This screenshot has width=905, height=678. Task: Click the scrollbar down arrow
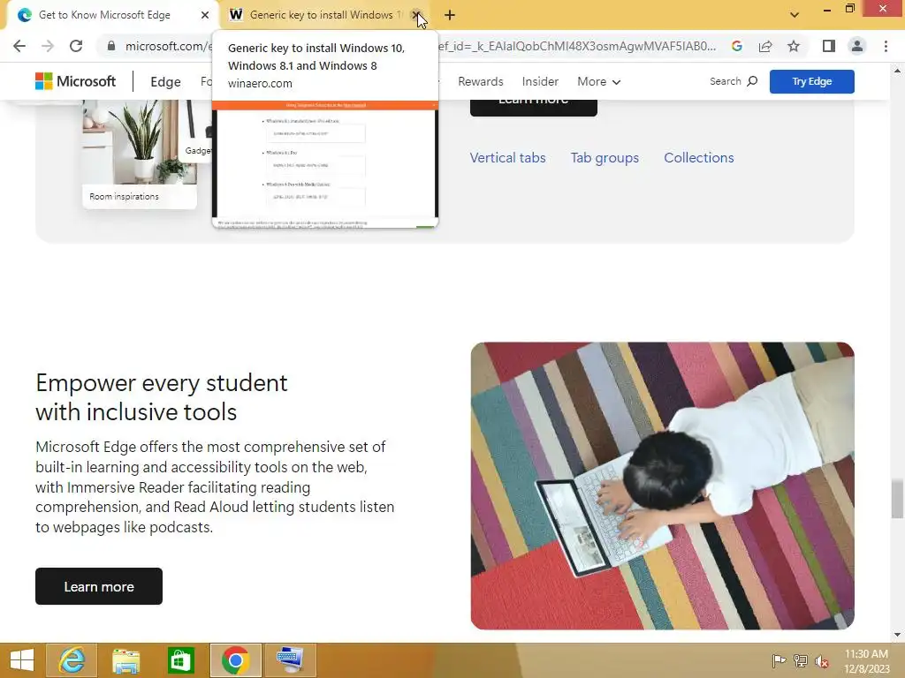click(897, 635)
